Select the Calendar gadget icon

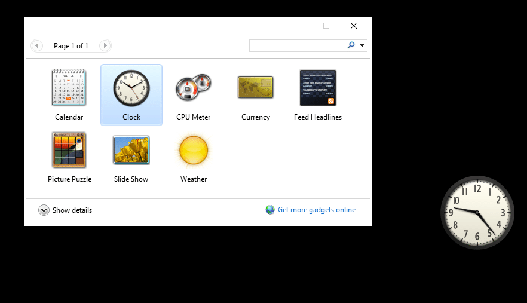pyautogui.click(x=69, y=88)
